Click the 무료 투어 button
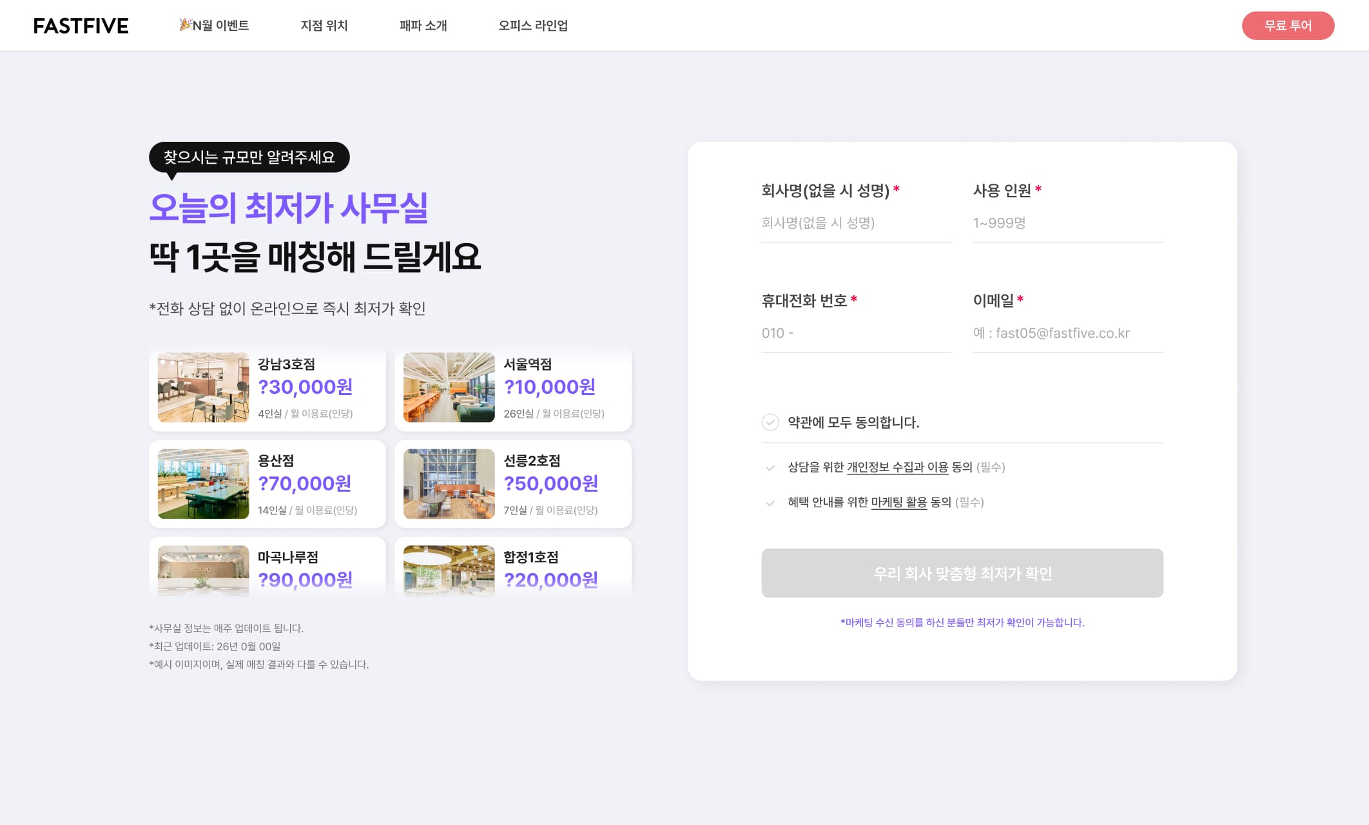 (x=1288, y=26)
